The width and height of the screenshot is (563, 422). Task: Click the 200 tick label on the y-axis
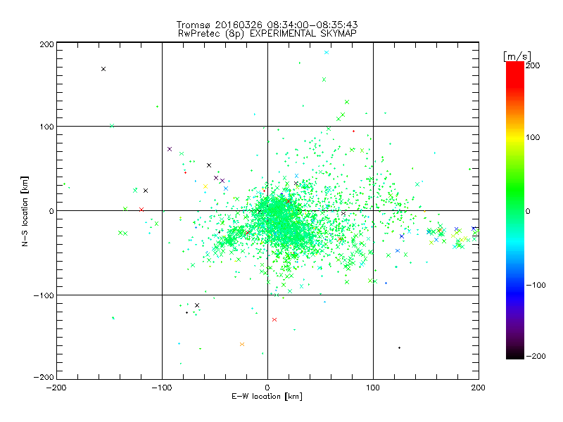click(x=46, y=44)
